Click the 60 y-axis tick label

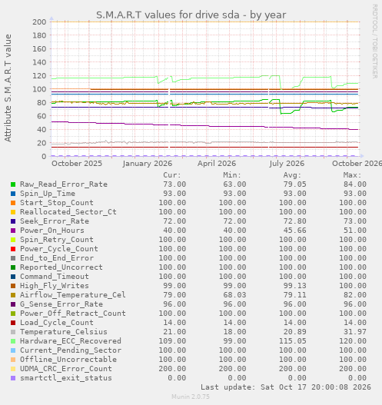[x=42, y=116]
